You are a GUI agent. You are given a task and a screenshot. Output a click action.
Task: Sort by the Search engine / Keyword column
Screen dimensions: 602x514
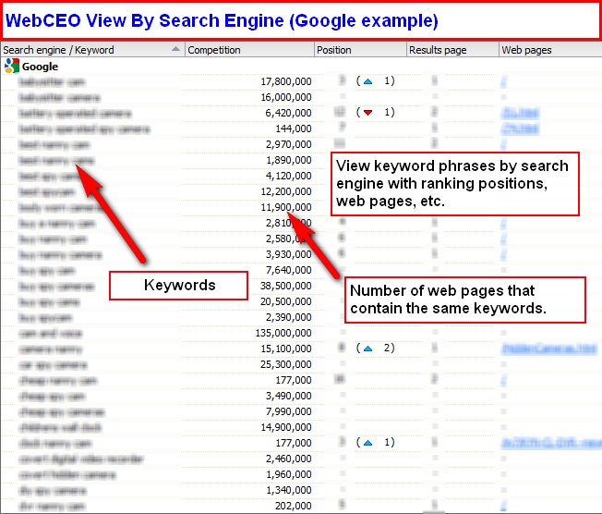pyautogui.click(x=92, y=50)
